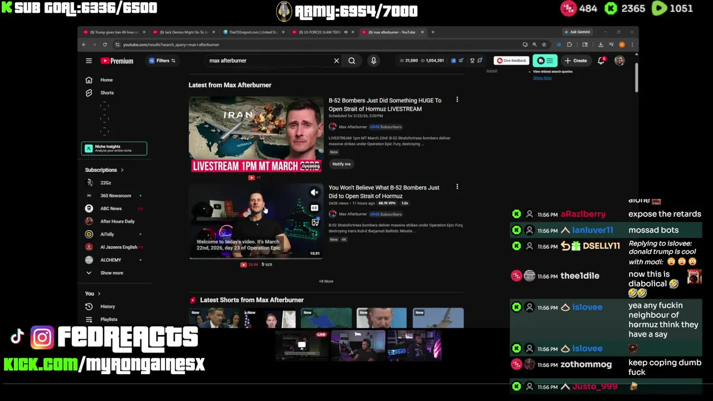Click Ask Gemini in browser
The height and width of the screenshot is (401, 713).
[577, 32]
